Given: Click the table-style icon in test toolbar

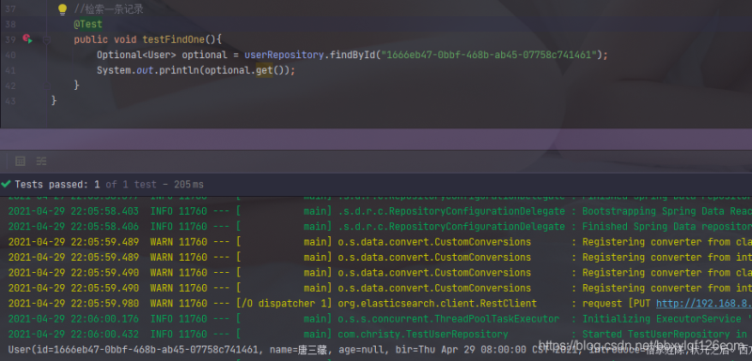Looking at the screenshot, I should coord(20,161).
